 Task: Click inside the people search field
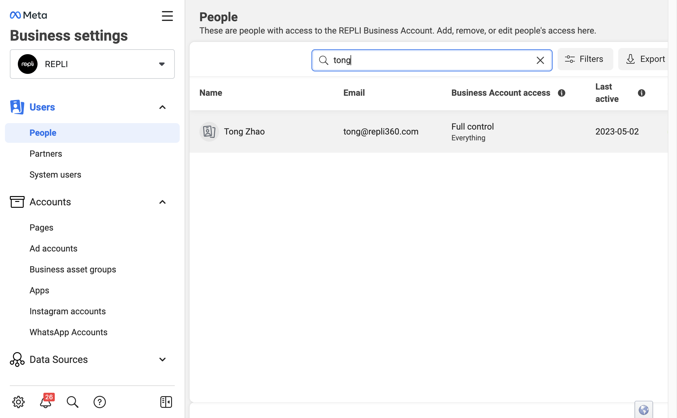[432, 60]
